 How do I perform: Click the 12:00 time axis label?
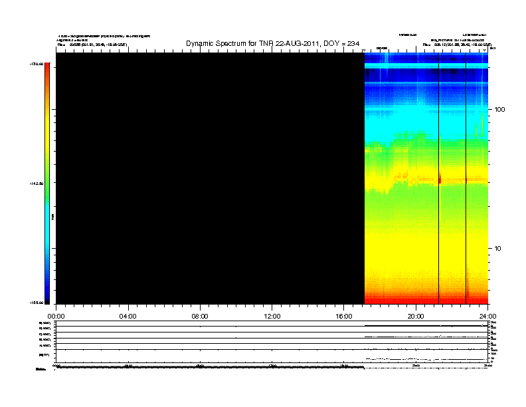[272, 317]
